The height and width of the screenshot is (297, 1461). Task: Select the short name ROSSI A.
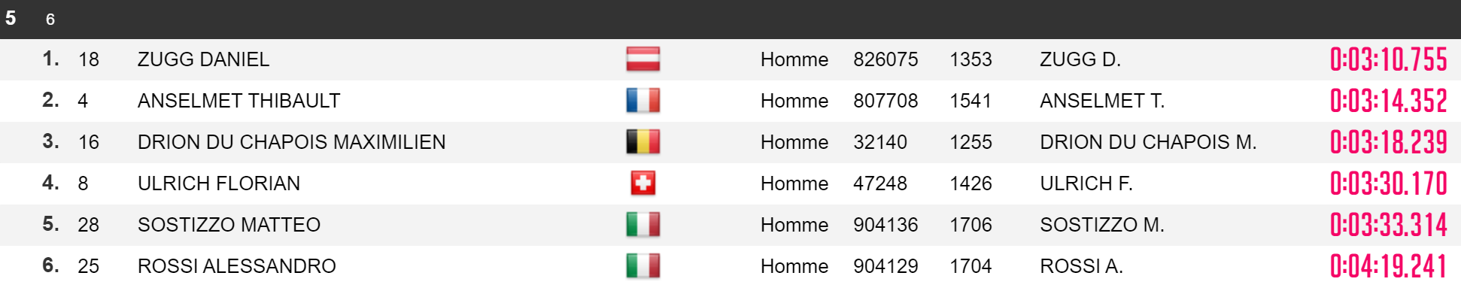click(1081, 266)
